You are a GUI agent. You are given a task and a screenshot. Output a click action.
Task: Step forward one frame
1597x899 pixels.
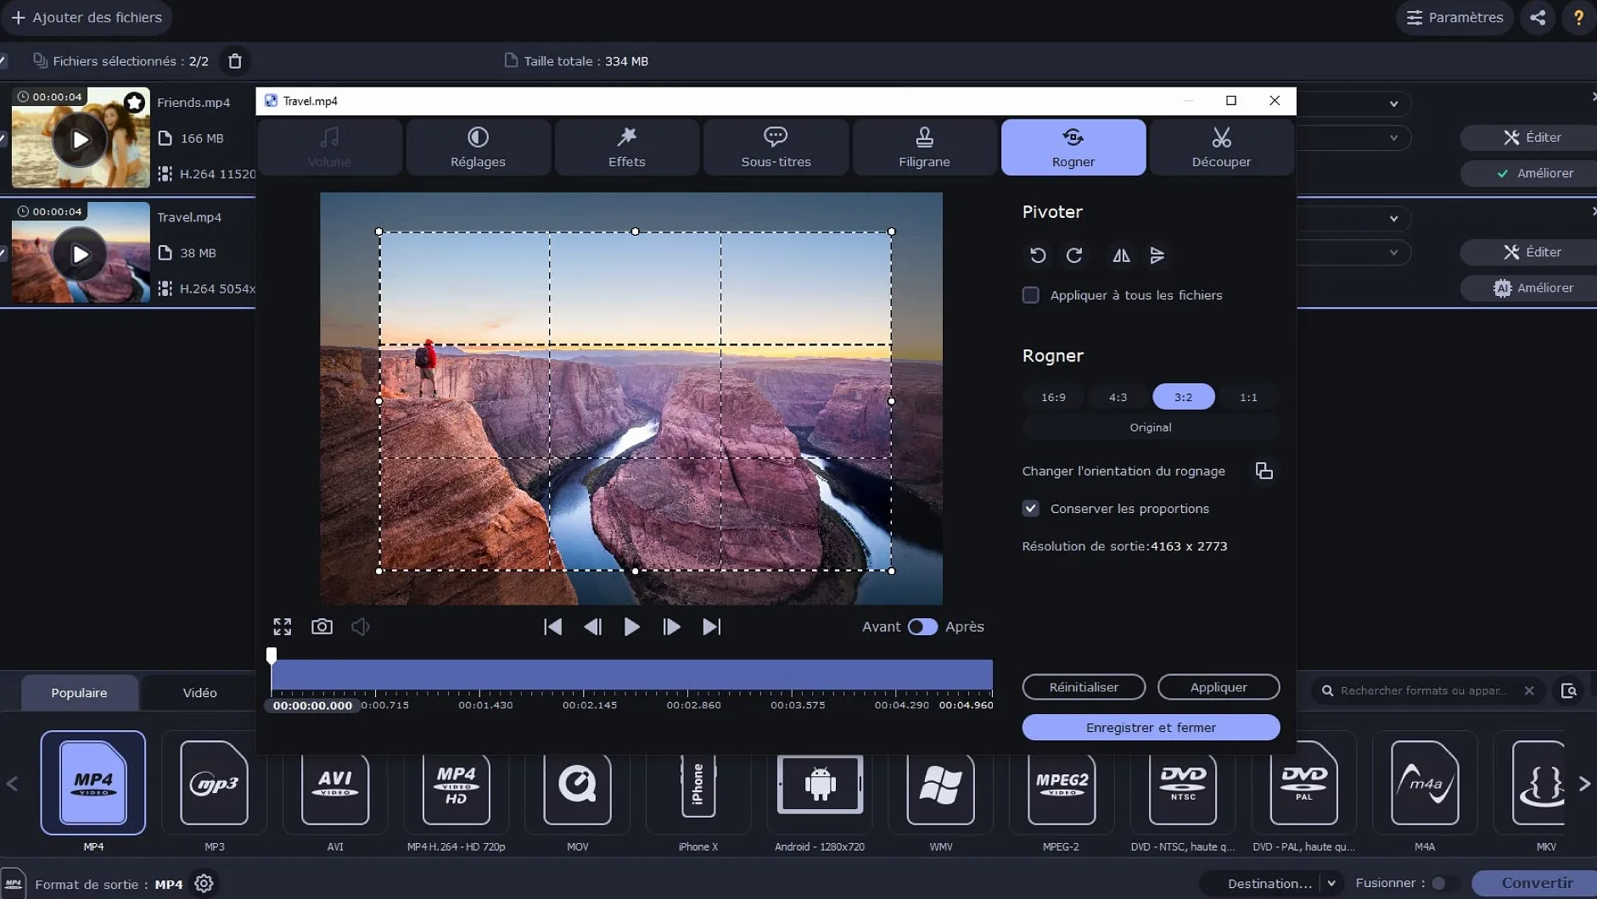[x=671, y=627]
